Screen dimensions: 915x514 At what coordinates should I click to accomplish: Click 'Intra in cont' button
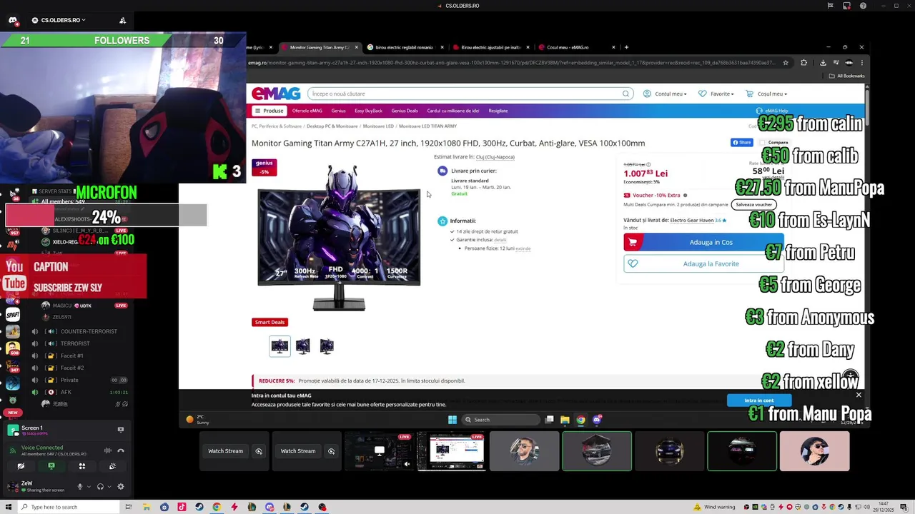[759, 400]
